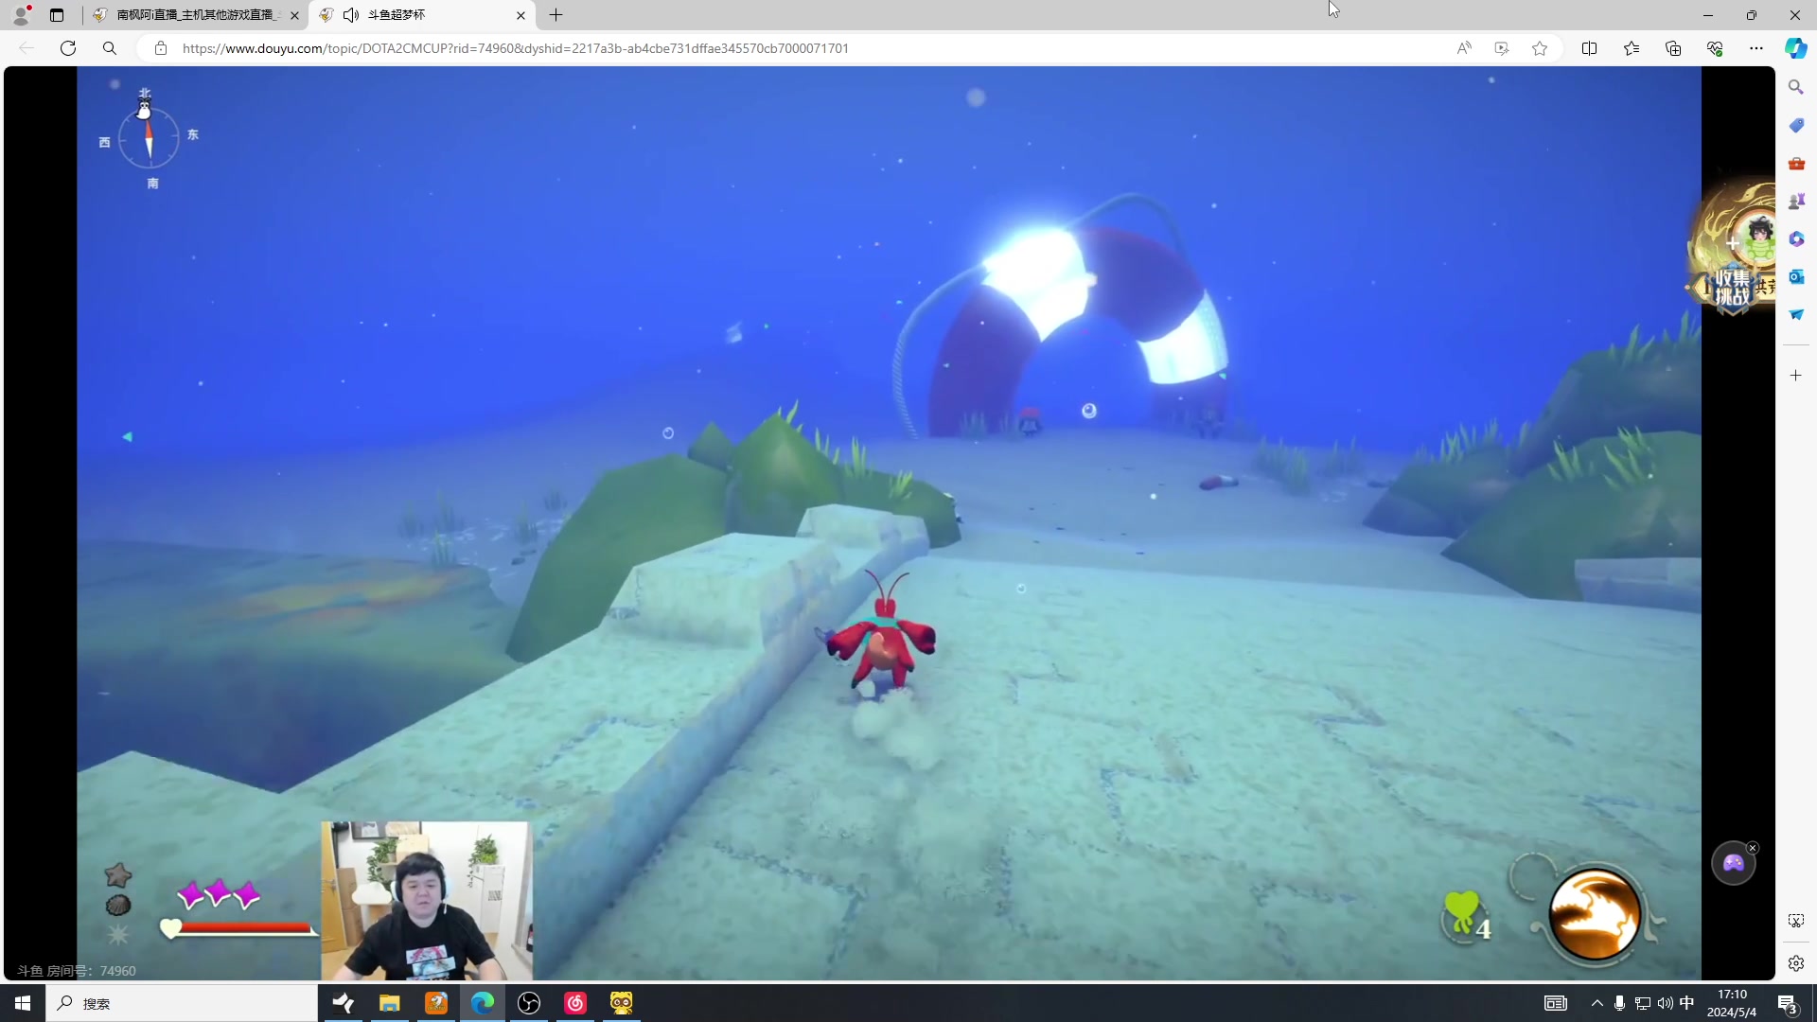Open the Edge profile icon
The width and height of the screenshot is (1817, 1022).
[21, 14]
